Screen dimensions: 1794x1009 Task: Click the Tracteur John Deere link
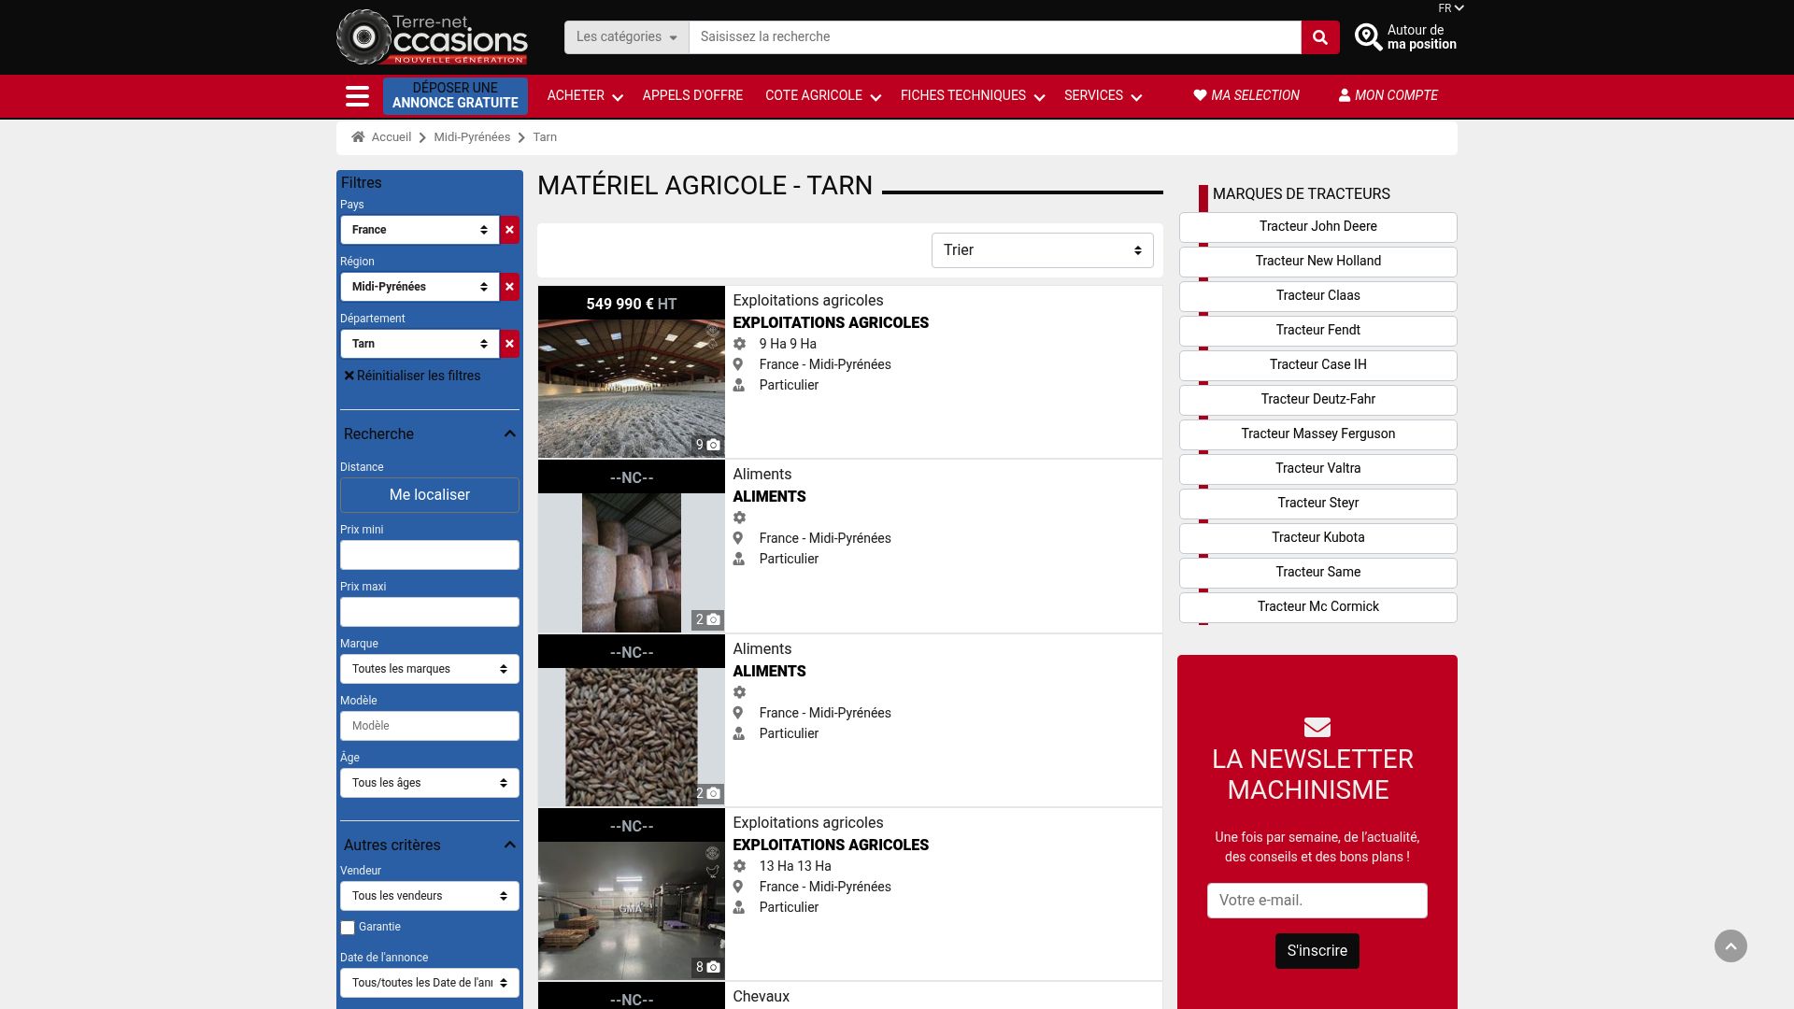coord(1317,226)
